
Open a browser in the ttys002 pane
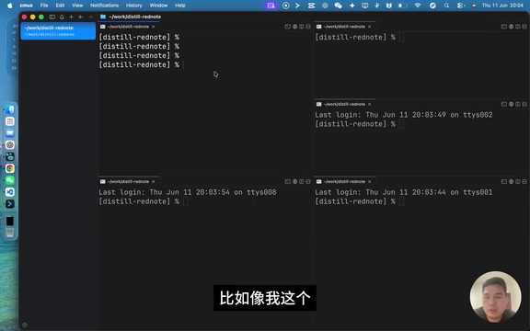tap(511, 104)
